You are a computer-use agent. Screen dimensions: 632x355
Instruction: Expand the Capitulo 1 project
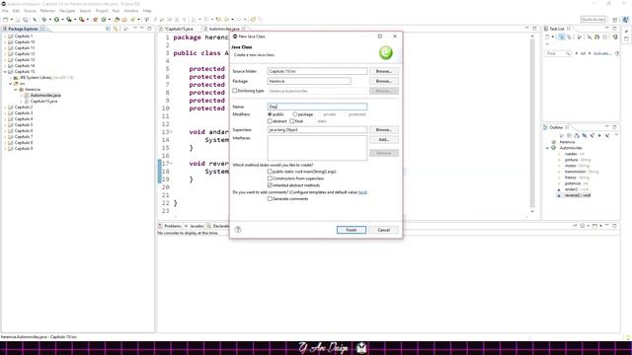pos(5,36)
